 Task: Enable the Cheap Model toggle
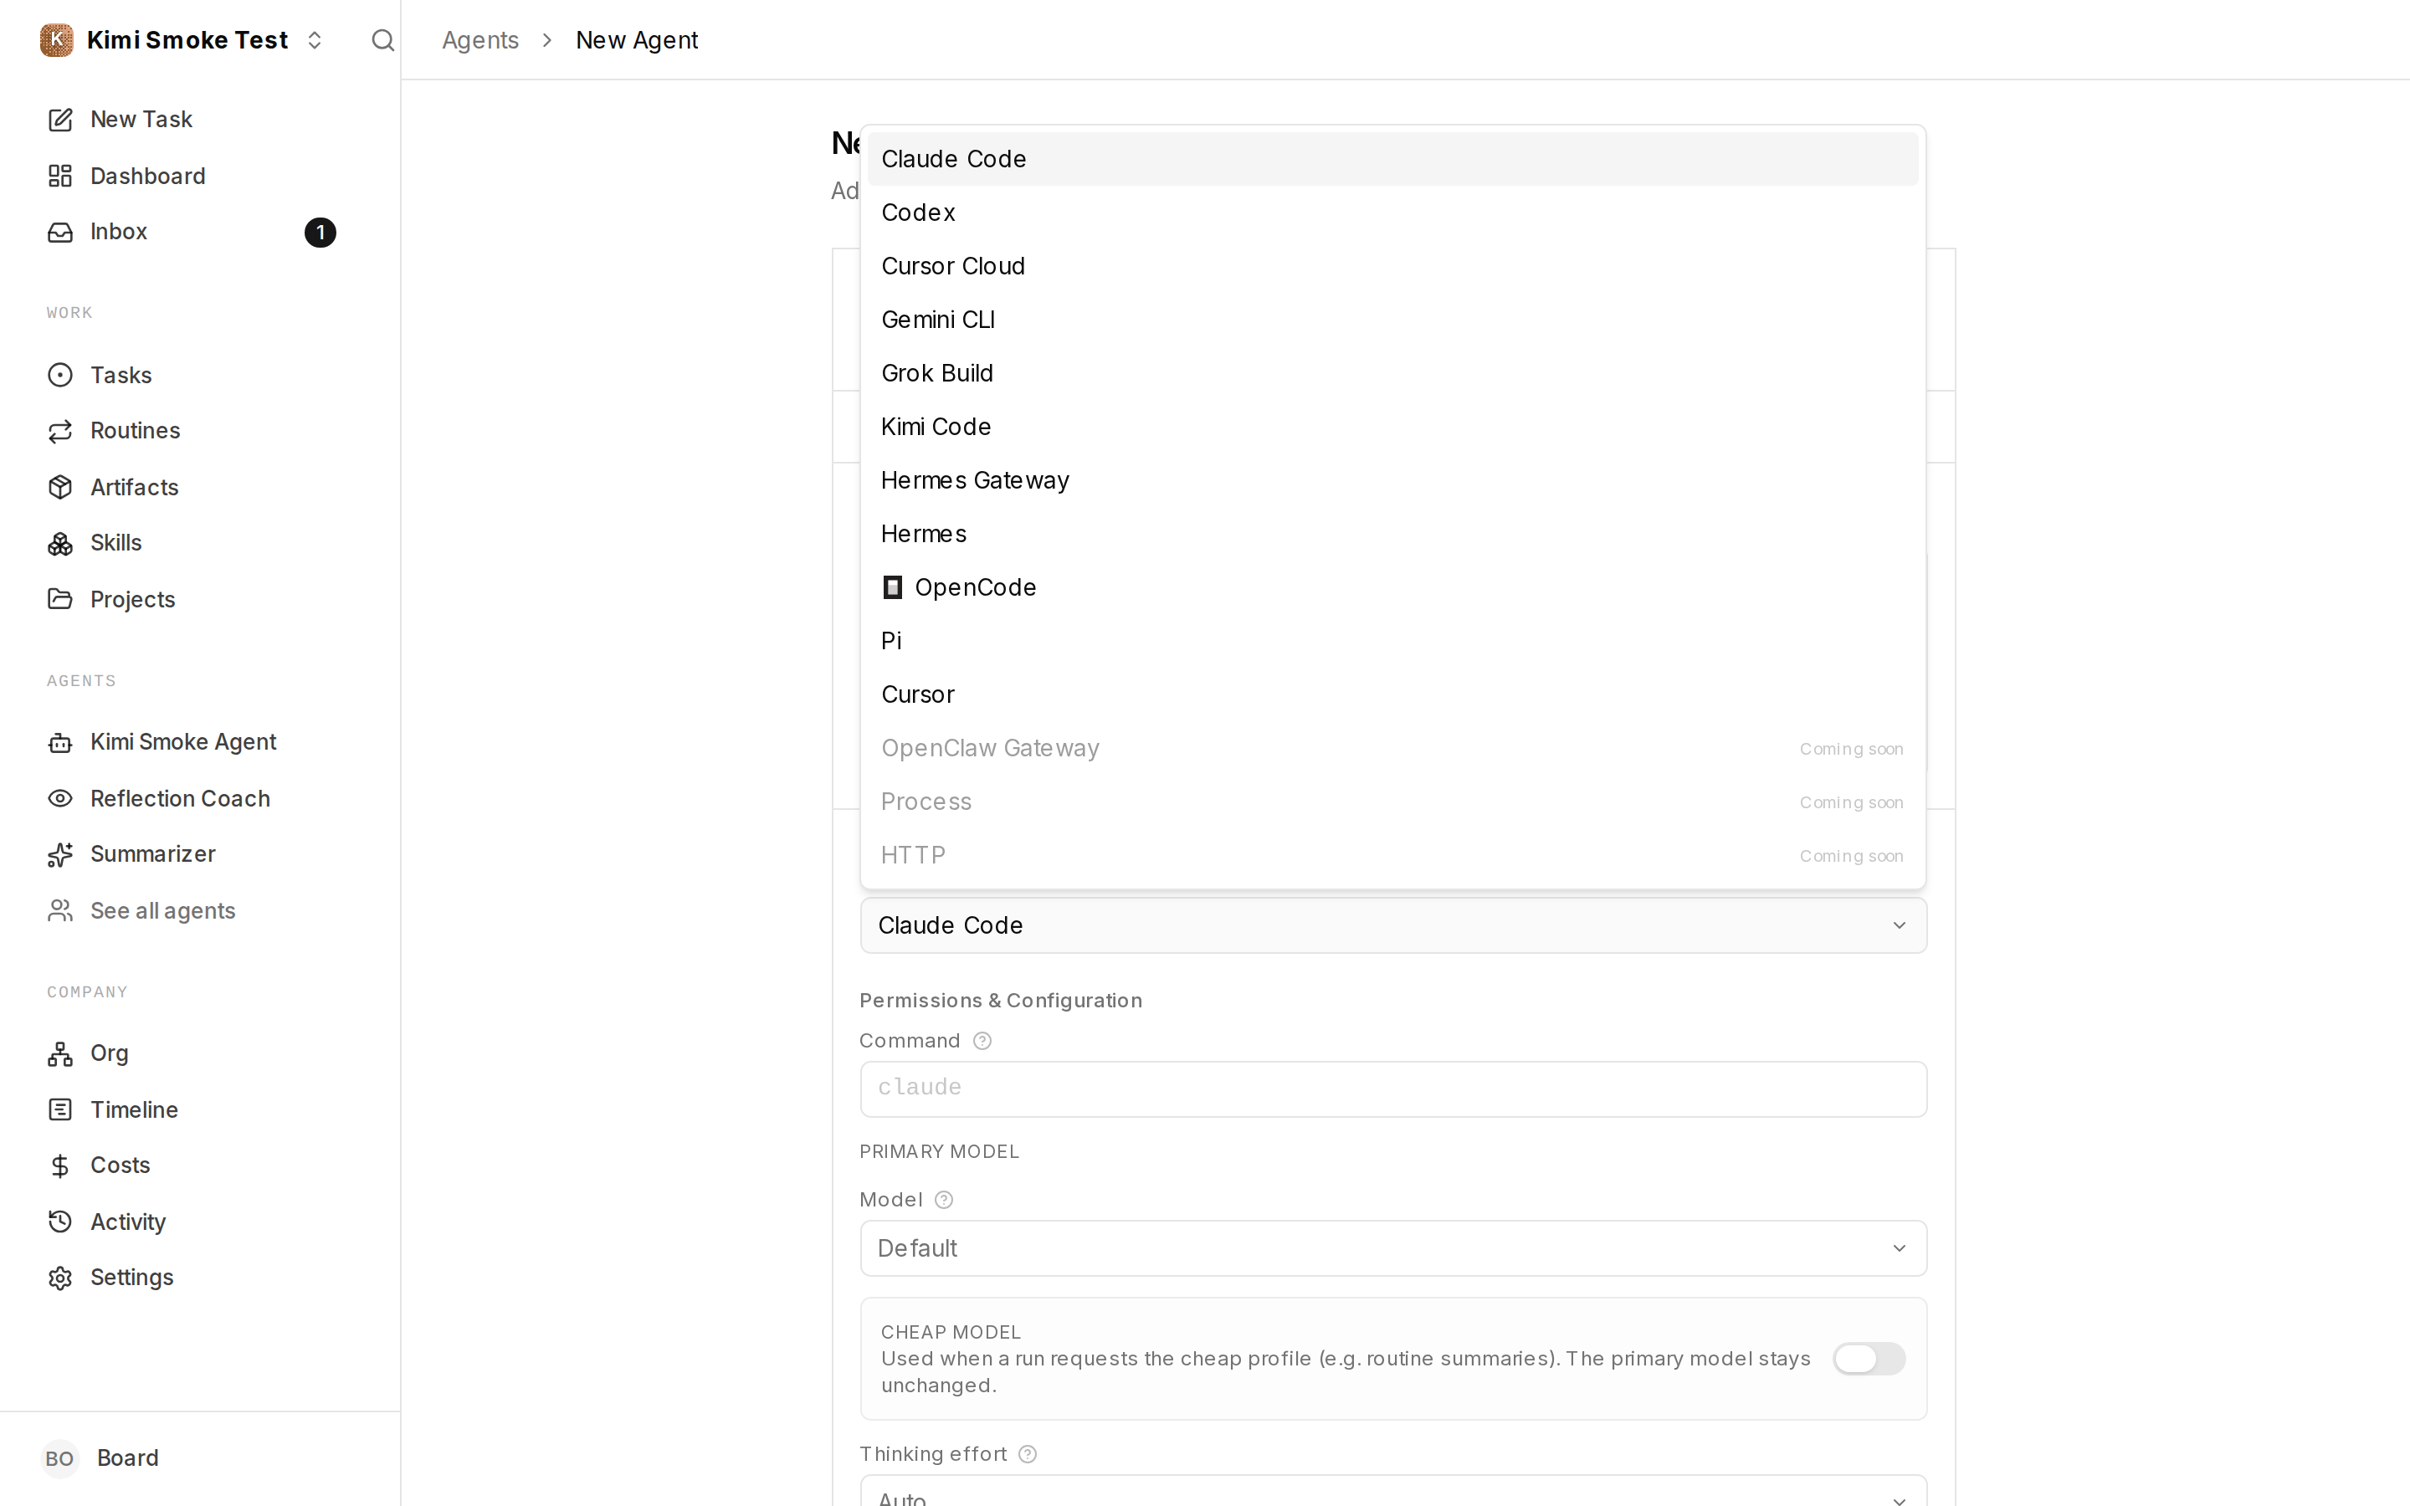[x=1869, y=1359]
